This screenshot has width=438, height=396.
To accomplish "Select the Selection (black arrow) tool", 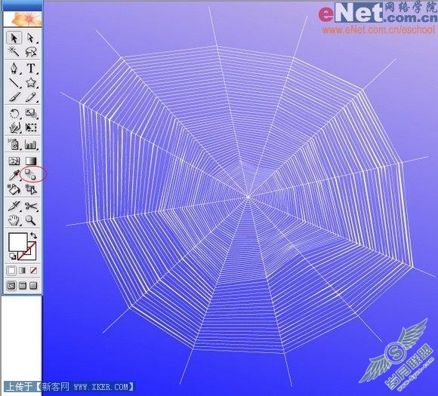I will tap(14, 38).
